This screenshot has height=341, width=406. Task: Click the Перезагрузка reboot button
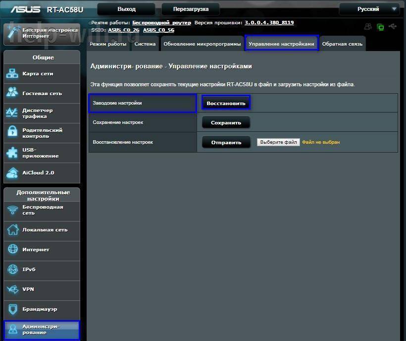pos(191,9)
